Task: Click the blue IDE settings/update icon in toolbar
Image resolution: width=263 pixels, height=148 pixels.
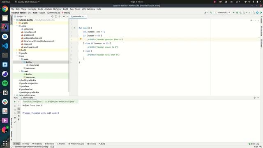Action: (x=257, y=13)
